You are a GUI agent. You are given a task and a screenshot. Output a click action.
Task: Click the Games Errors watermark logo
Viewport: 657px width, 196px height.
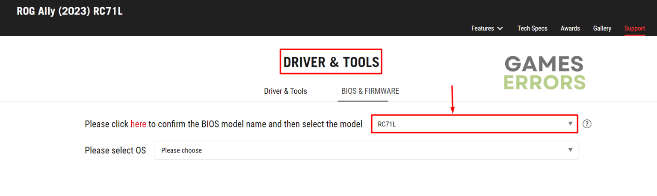pos(544,73)
